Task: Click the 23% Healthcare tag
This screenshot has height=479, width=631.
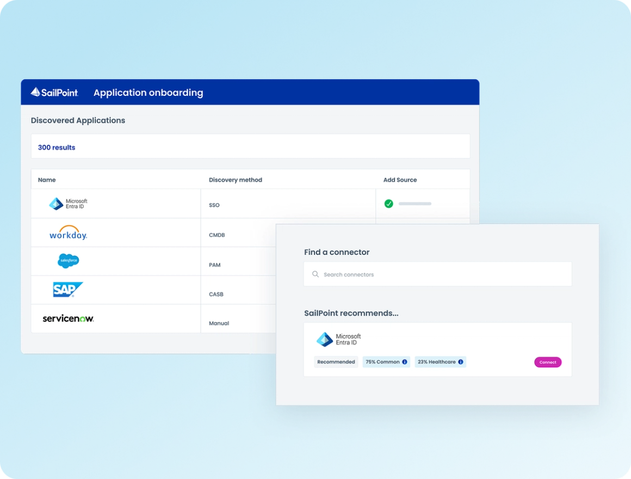Action: pos(440,362)
